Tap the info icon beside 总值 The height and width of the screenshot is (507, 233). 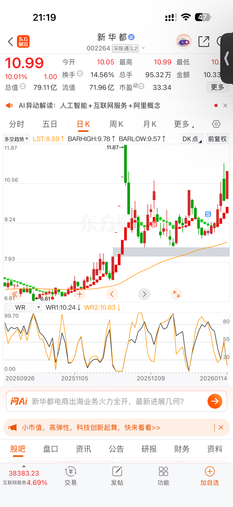pos(23,87)
